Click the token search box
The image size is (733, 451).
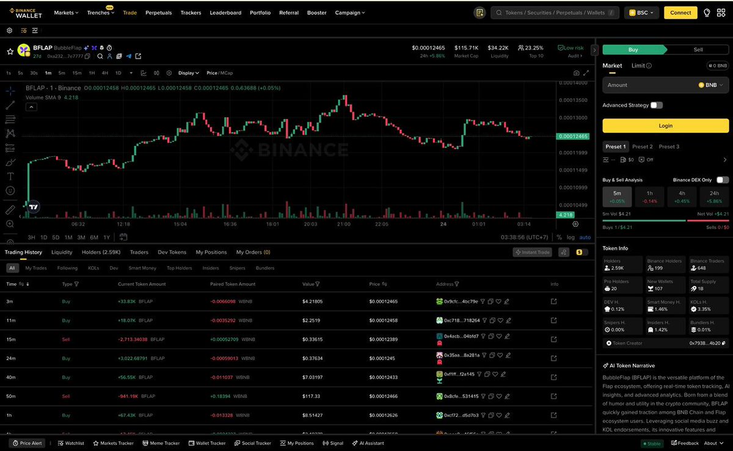coord(555,12)
